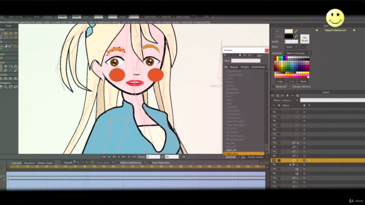
Task: Switch to the Channels tab
Action: (x=16, y=163)
